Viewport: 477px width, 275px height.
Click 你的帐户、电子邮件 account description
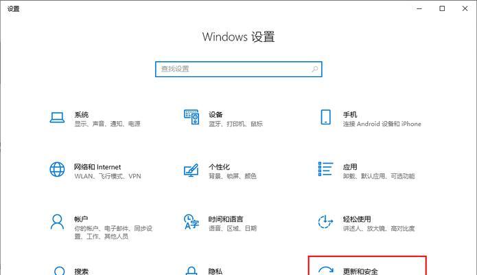pyautogui.click(x=113, y=232)
